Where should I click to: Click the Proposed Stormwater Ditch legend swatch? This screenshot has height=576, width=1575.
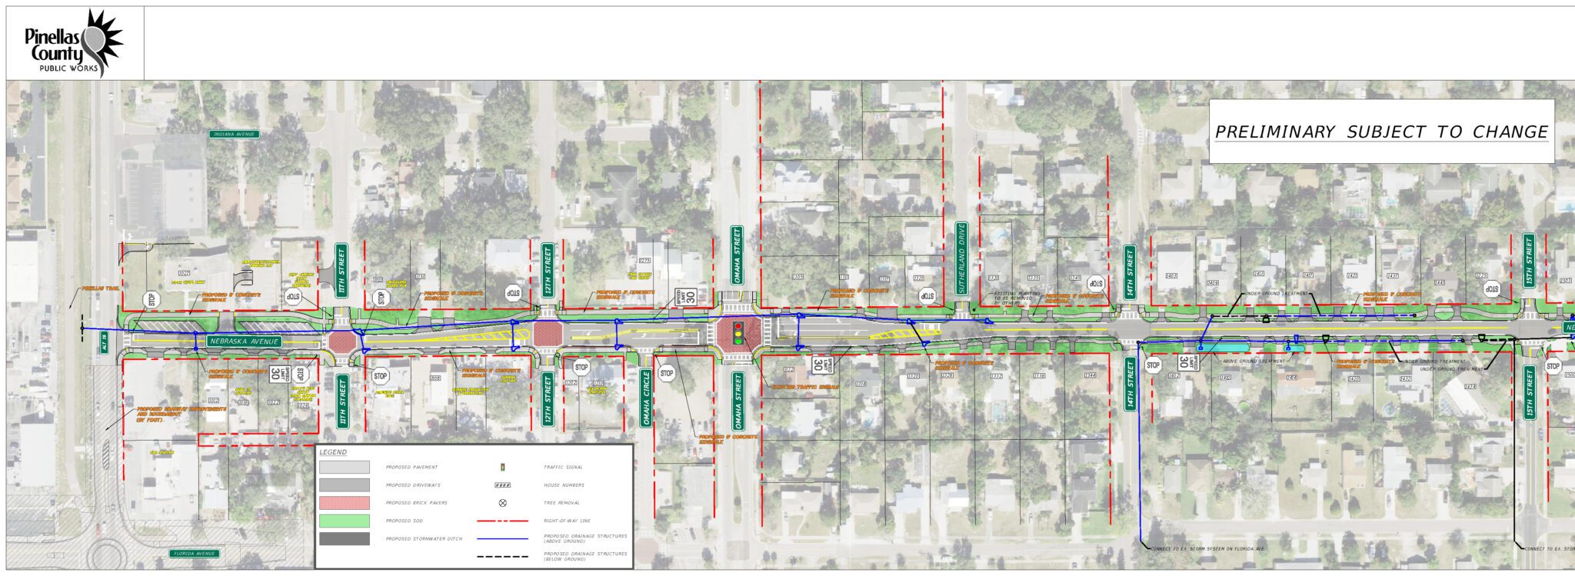click(x=345, y=539)
